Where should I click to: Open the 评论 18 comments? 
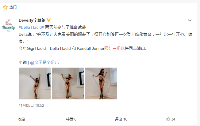(x=121, y=119)
